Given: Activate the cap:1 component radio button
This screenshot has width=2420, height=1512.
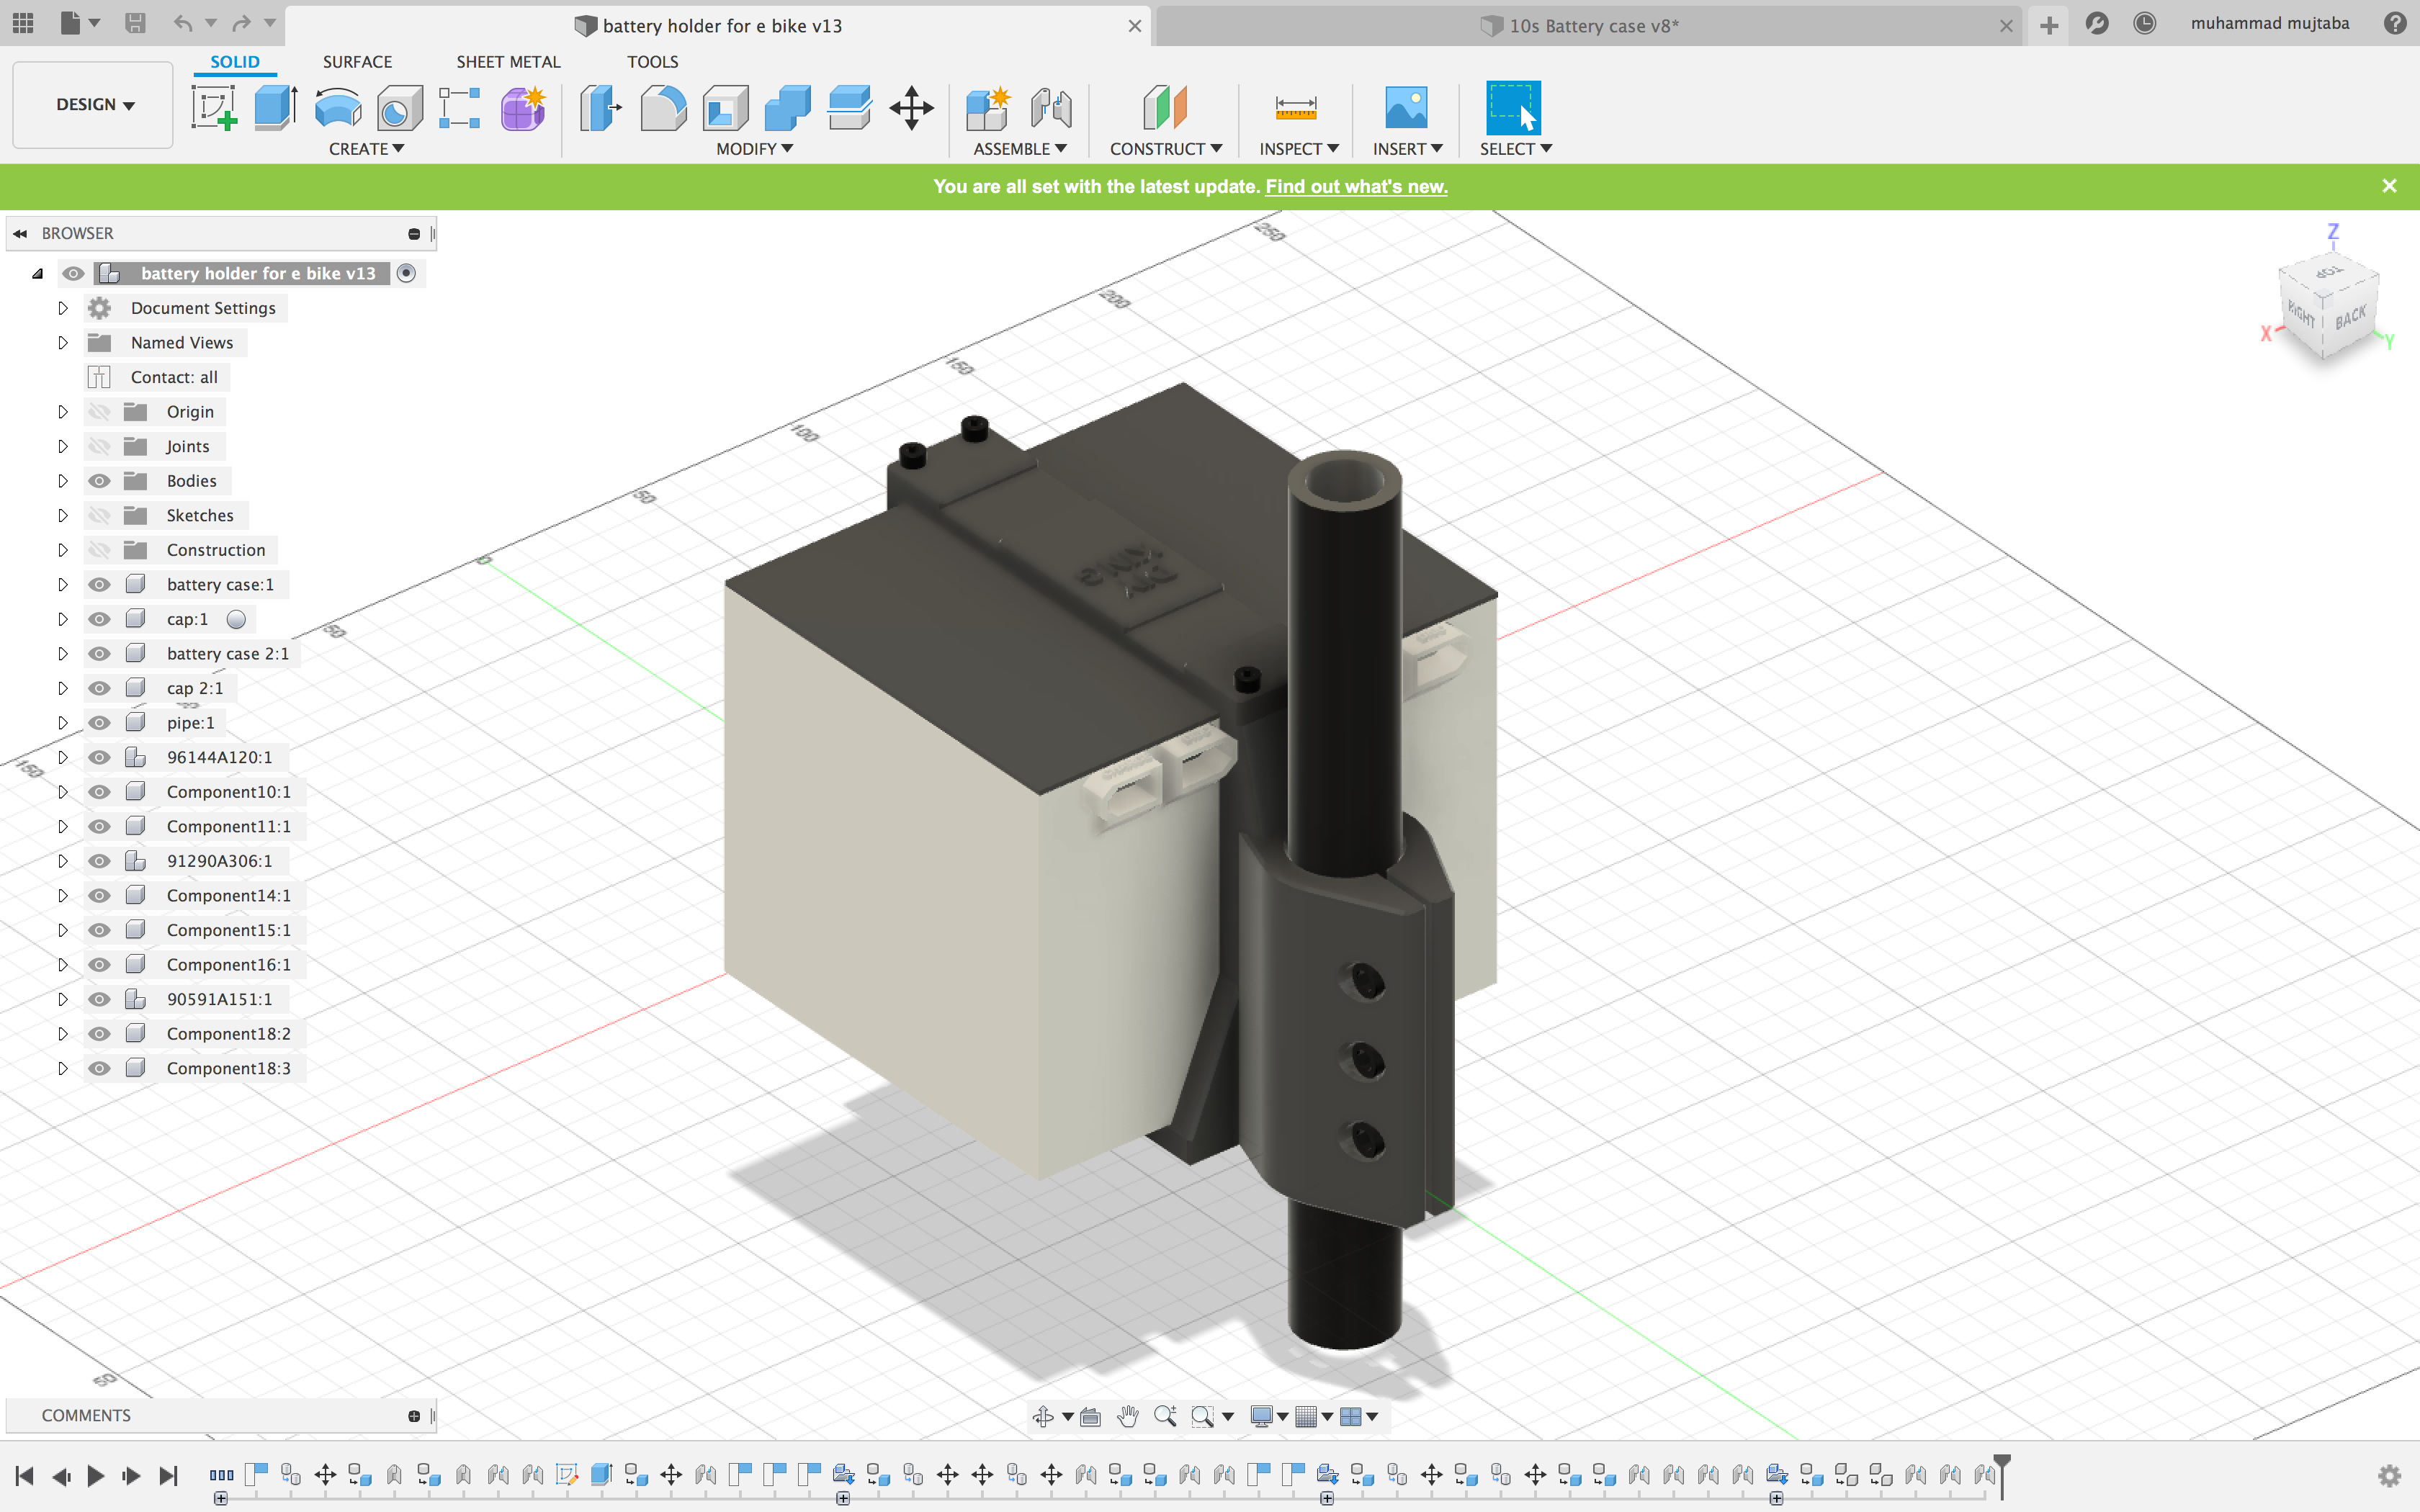Looking at the screenshot, I should coord(236,619).
